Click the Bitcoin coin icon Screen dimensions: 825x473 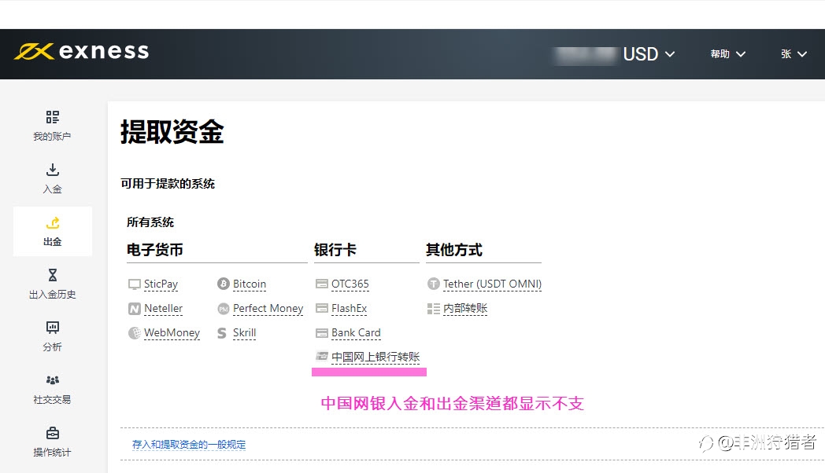(223, 284)
